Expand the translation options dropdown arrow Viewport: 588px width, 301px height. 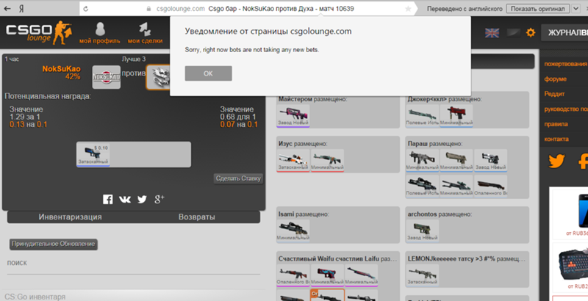(x=576, y=9)
